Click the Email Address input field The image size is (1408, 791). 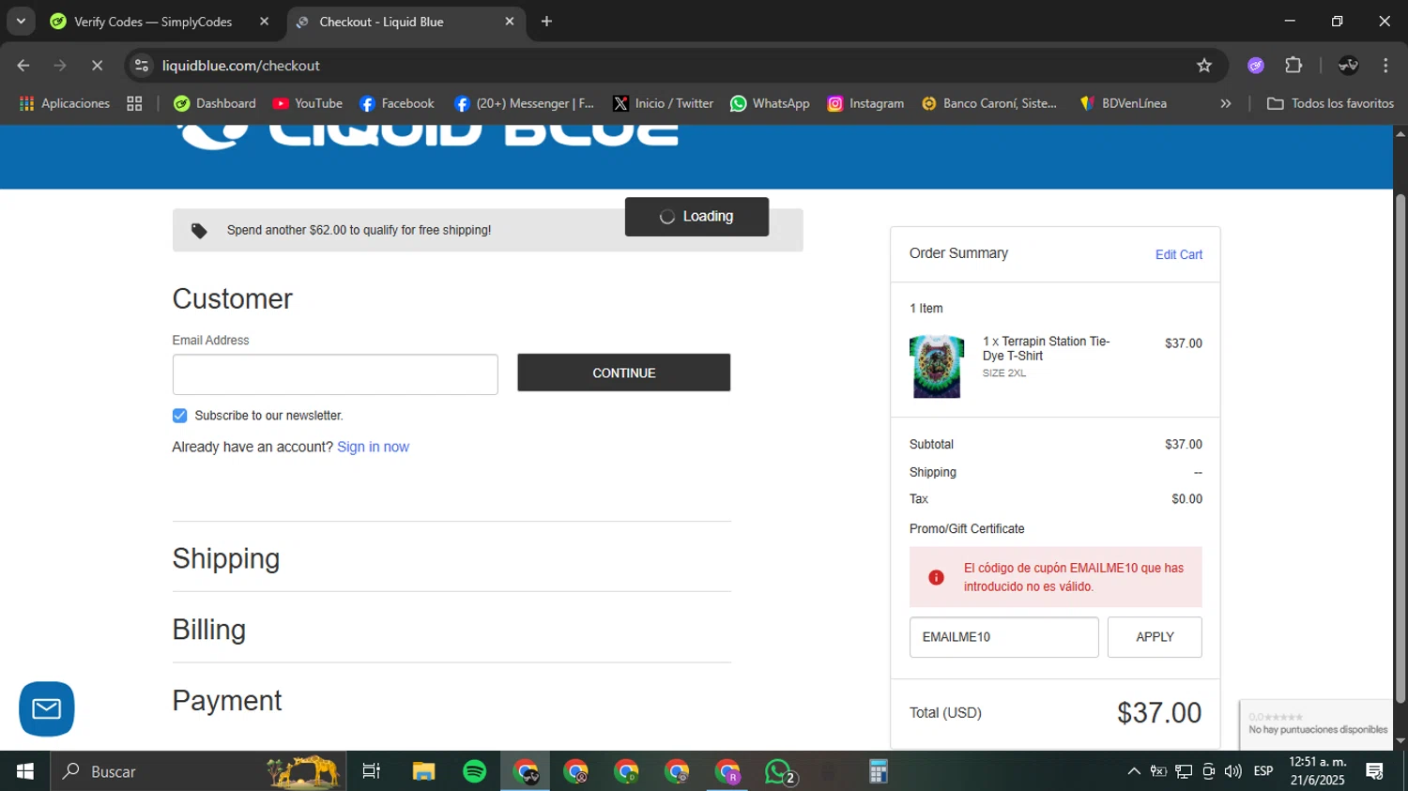pyautogui.click(x=335, y=374)
